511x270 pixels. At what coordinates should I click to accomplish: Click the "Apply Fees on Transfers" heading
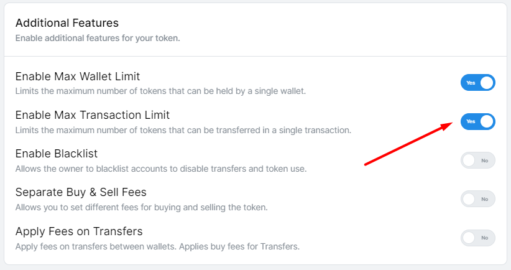(79, 231)
